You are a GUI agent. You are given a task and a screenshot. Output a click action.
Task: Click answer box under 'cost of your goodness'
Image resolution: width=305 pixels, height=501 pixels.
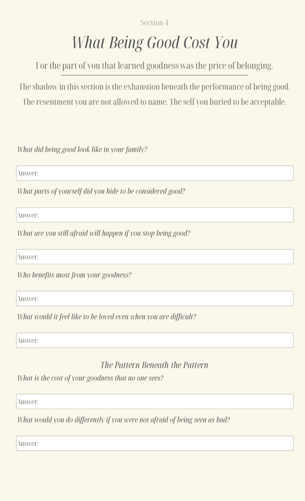[x=155, y=402]
